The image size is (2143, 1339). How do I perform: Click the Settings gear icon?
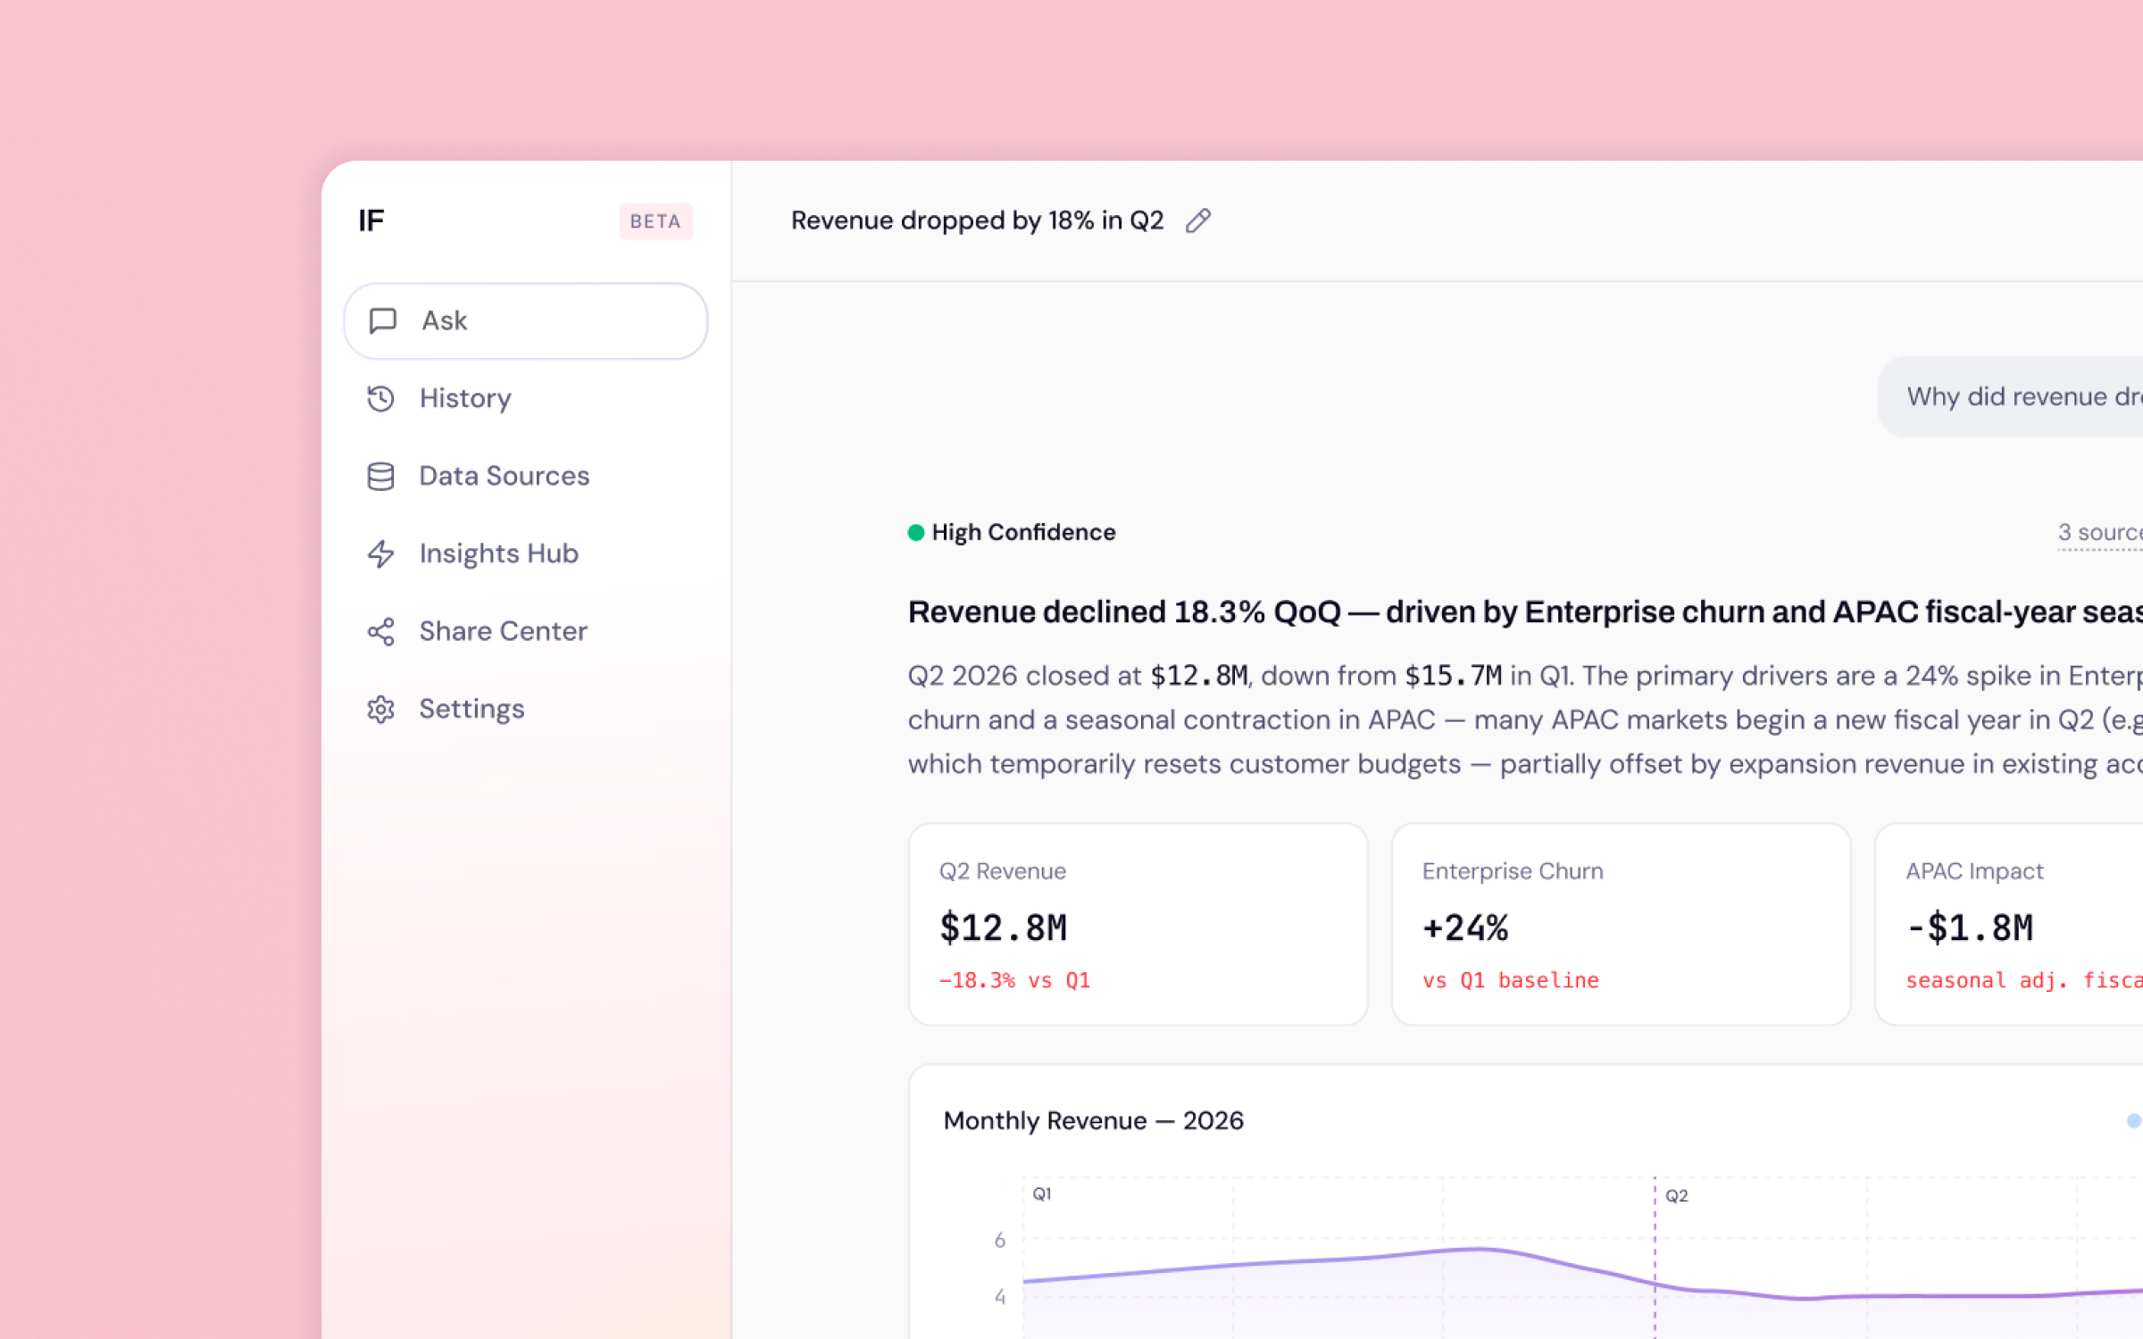(381, 709)
